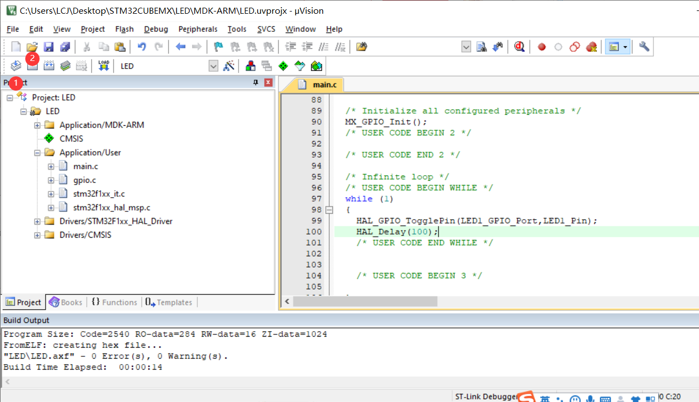
Task: Open the Peripherals menu
Action: 197,29
